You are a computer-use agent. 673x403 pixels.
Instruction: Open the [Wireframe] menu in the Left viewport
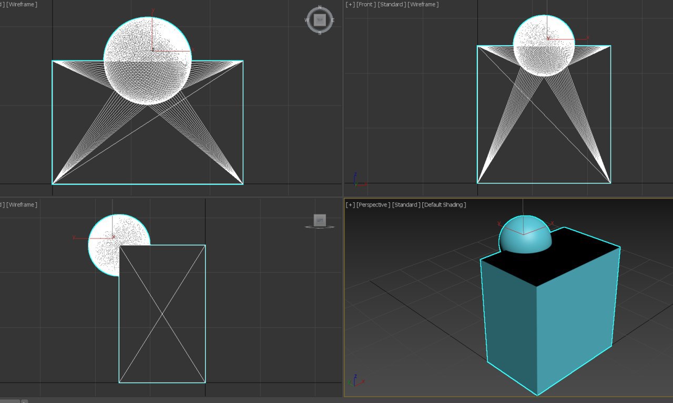pyautogui.click(x=22, y=204)
